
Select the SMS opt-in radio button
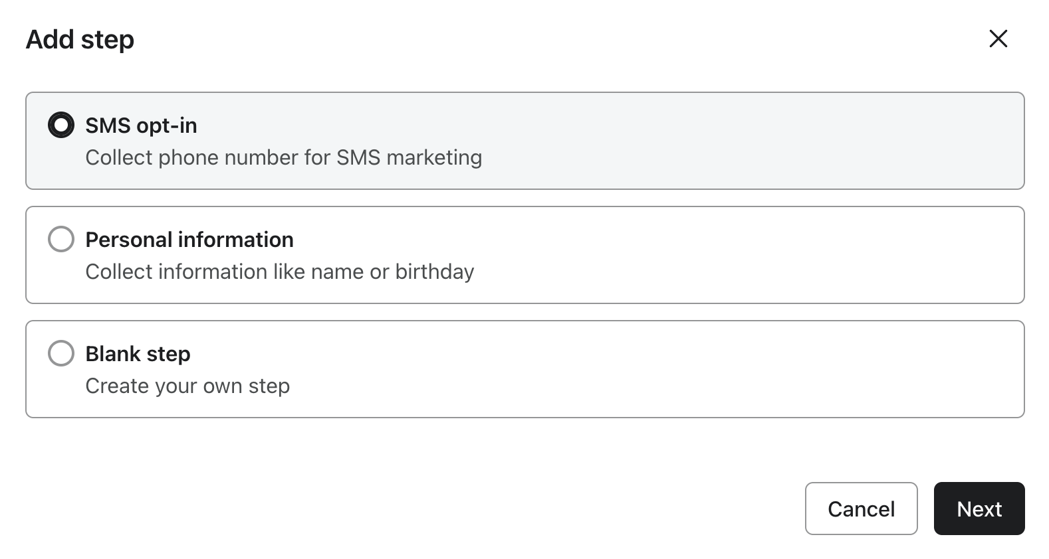coord(60,125)
